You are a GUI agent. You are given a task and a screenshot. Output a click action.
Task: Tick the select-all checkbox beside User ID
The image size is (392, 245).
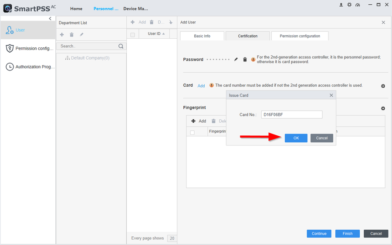(133, 34)
